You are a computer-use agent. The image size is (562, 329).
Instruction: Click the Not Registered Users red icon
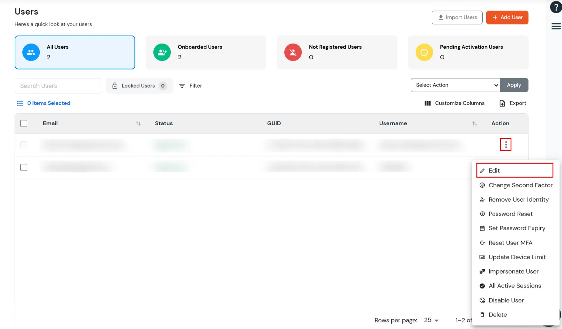(293, 52)
